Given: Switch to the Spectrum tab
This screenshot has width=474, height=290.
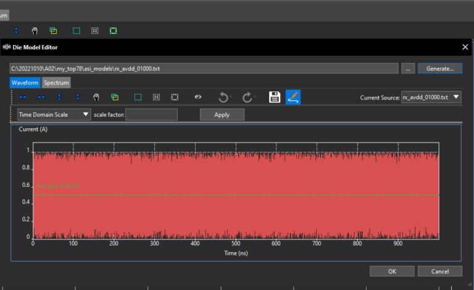Looking at the screenshot, I should click(57, 83).
